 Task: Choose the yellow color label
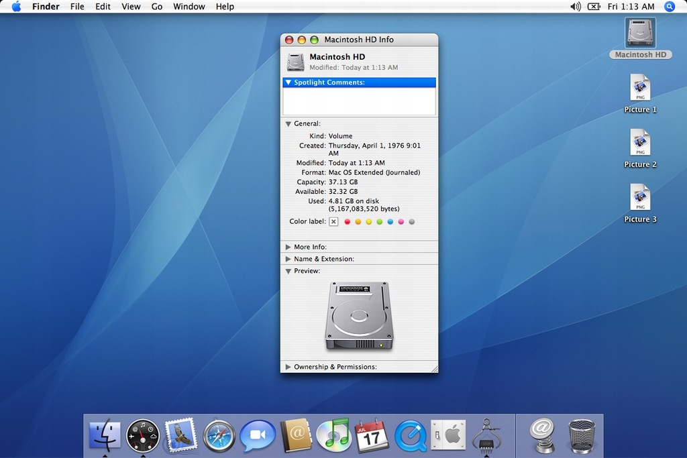[x=369, y=221]
